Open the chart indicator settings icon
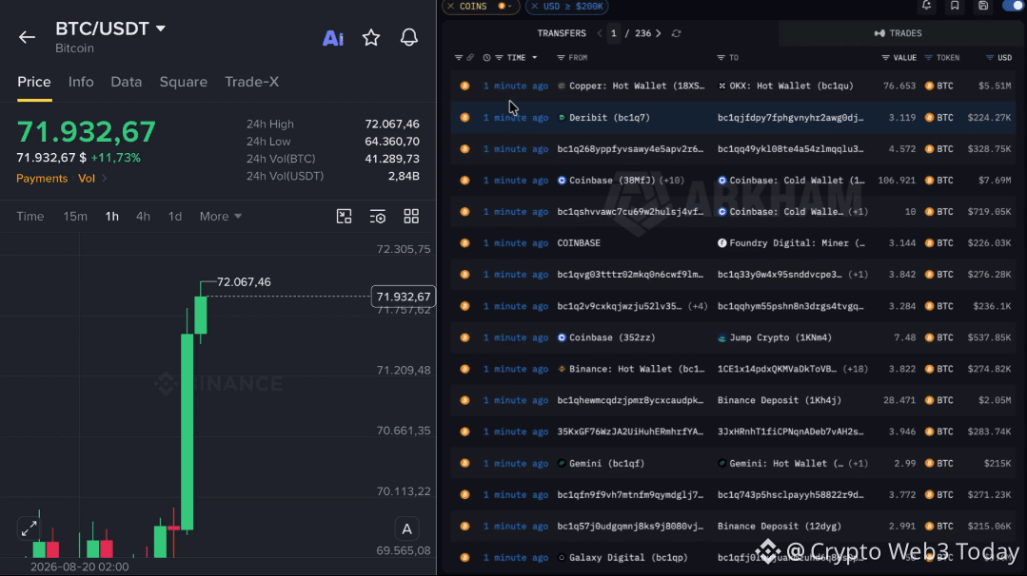 pyautogui.click(x=377, y=217)
